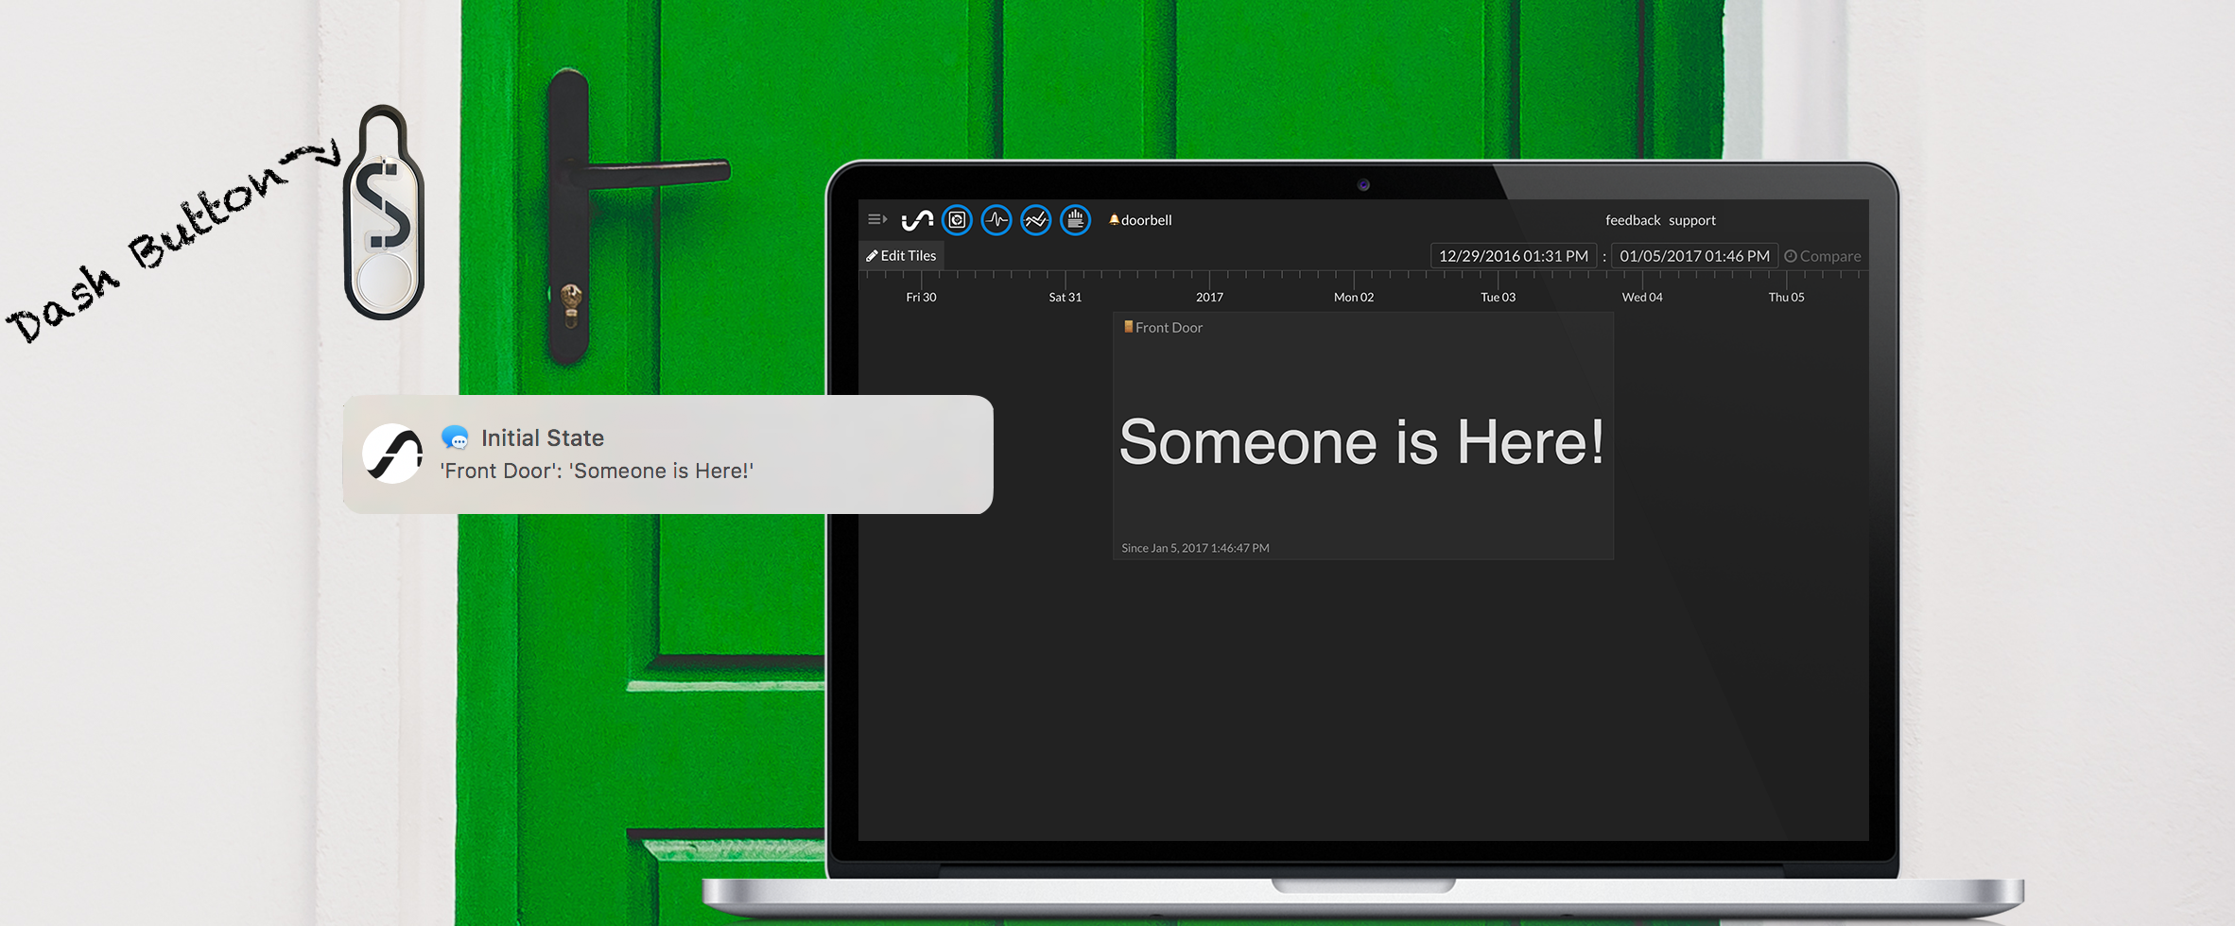Click the 'Since Jan 5, 2017 1:46:47 PM' timestamp
Viewport: 2235px width, 926px height.
[x=1195, y=548]
